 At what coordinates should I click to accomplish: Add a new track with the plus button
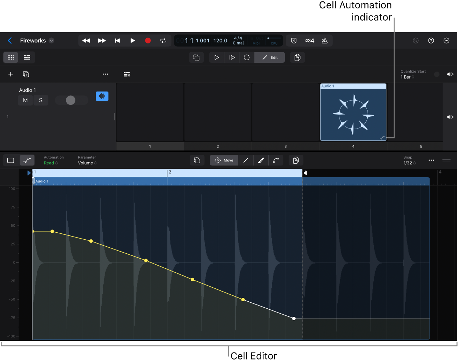[10, 74]
